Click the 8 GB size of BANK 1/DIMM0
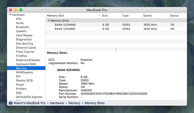The height and width of the screenshot is (113, 194). coord(106,29)
